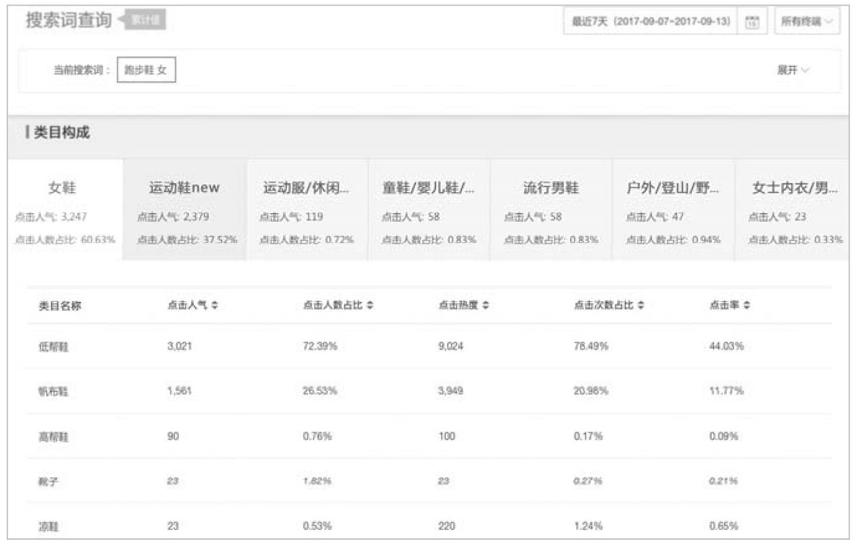The image size is (857, 543).
Task: Sort by 点击率 column arrows
Action: click(x=746, y=305)
